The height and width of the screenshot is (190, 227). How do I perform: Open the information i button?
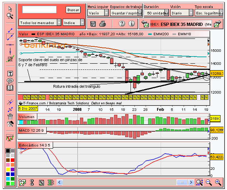tap(132, 23)
